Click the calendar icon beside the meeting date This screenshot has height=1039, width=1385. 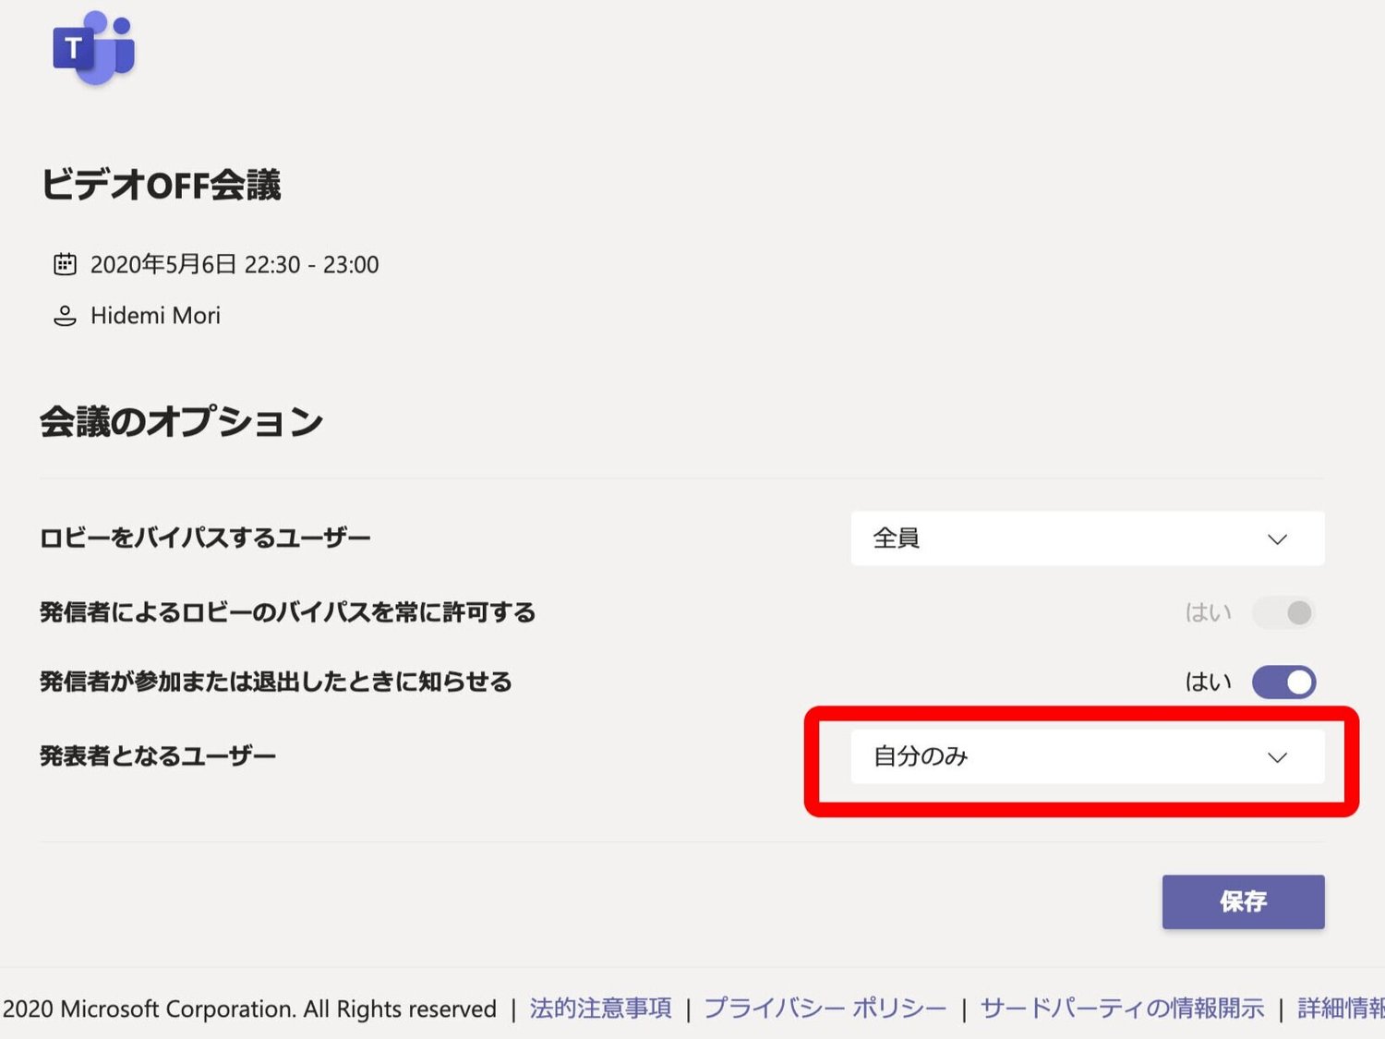65,265
